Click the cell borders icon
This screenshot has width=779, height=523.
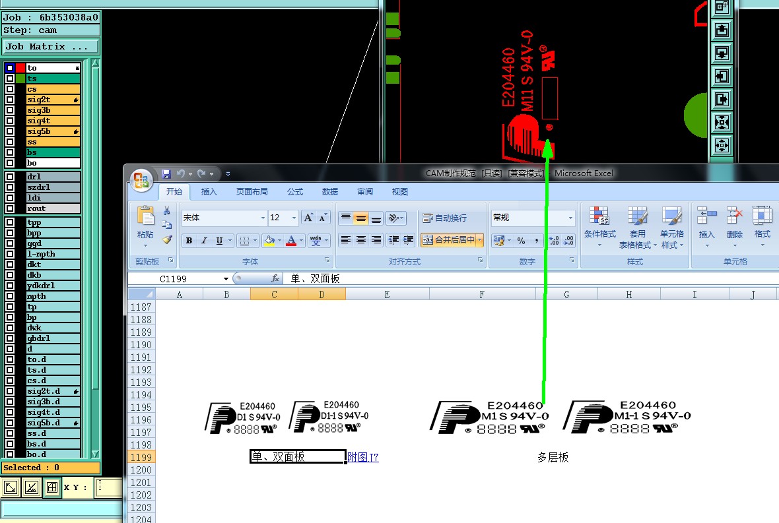click(x=244, y=241)
